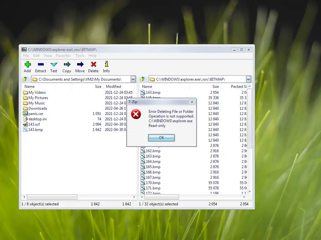Close the 7-Zip error dialog
The image size is (321, 240).
click(x=192, y=102)
